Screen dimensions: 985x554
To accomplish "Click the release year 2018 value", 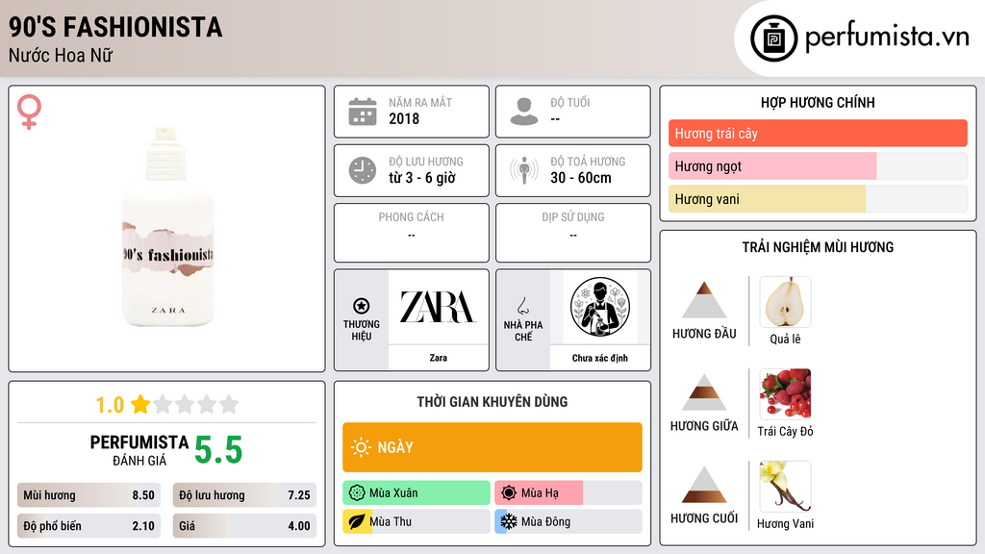I will tap(404, 118).
